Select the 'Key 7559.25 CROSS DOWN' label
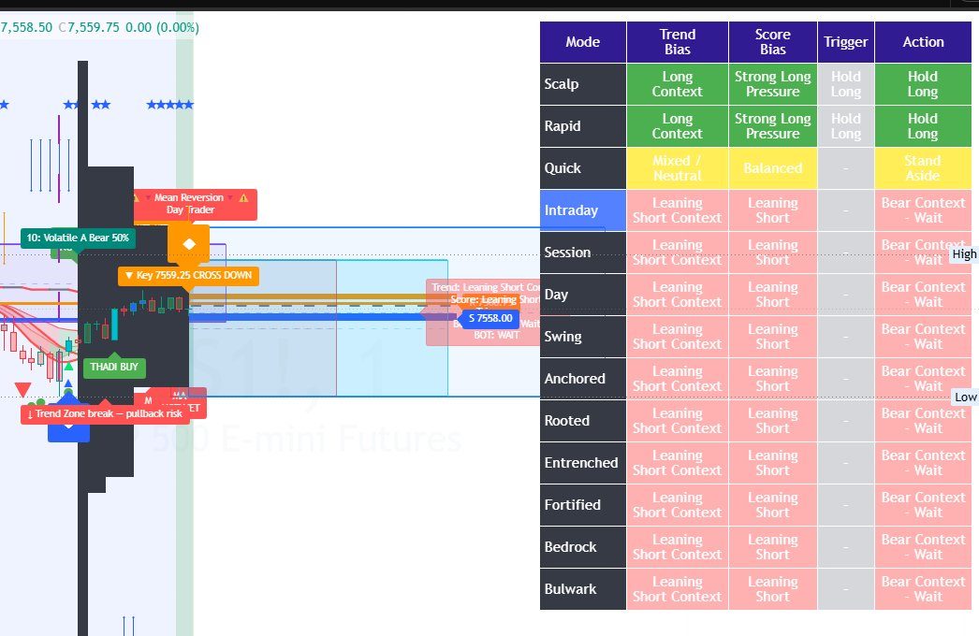 (188, 275)
